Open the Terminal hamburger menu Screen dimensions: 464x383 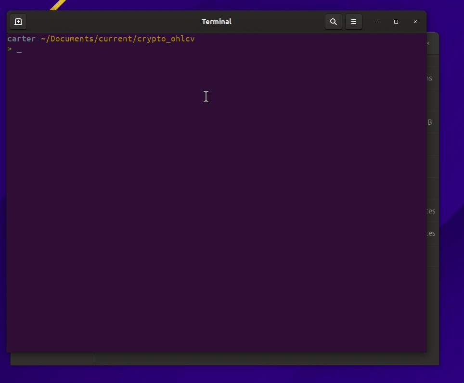pos(354,22)
